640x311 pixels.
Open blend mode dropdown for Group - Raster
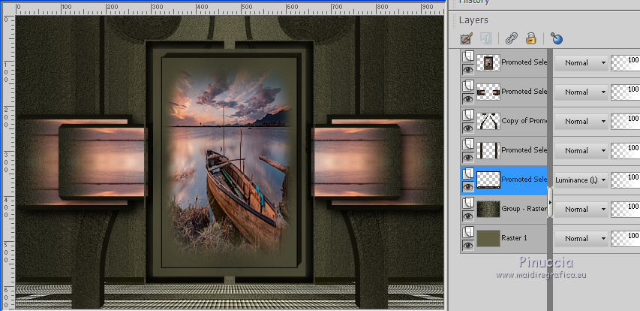pos(581,210)
